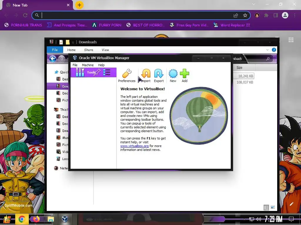The width and height of the screenshot is (301, 225).
Task: Click the explorer search magnifier
Action: [268, 59]
